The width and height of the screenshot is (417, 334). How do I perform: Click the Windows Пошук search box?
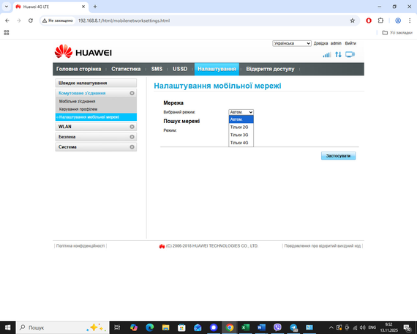[x=63, y=327]
